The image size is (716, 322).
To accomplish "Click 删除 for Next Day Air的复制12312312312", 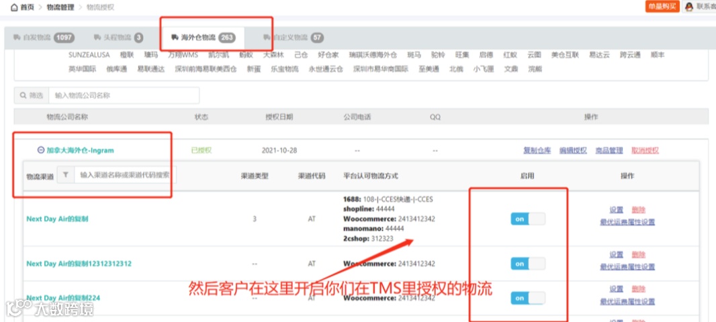I will 639,254.
